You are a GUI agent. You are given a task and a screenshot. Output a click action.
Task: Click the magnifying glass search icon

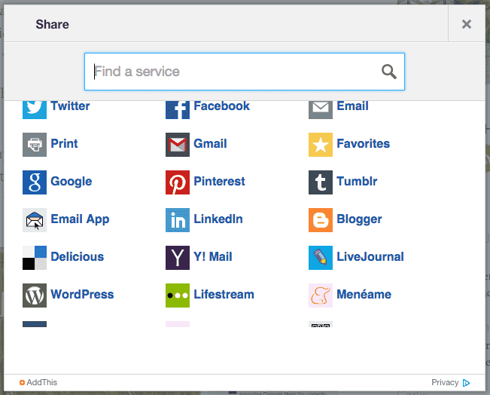coord(388,72)
